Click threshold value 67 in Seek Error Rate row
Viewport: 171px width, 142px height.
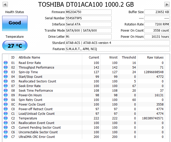tap(134, 86)
